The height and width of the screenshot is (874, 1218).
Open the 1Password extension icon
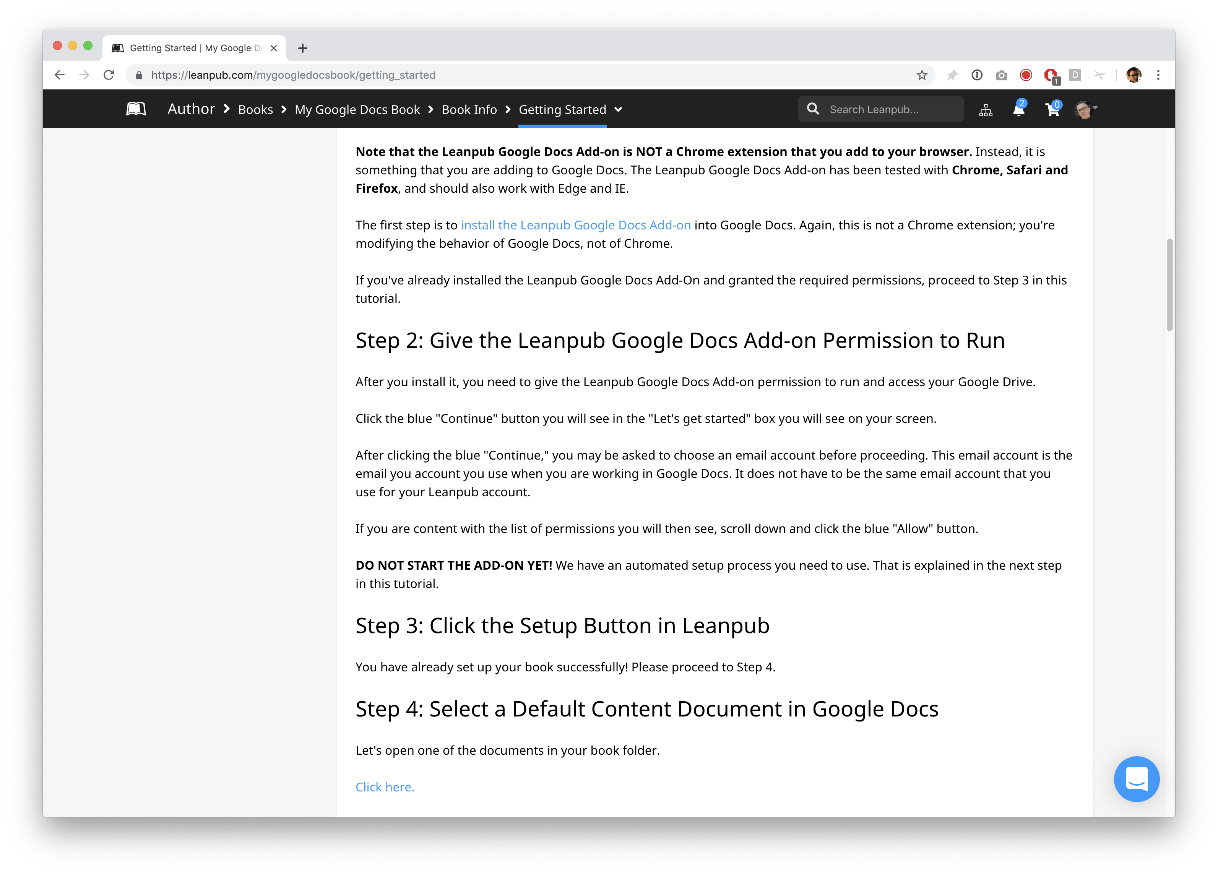(x=977, y=75)
